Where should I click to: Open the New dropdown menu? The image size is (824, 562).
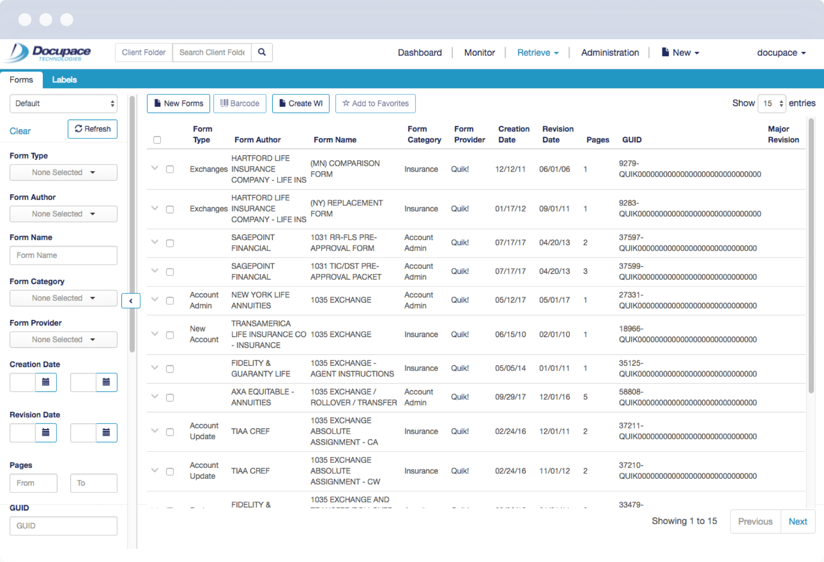pos(680,53)
